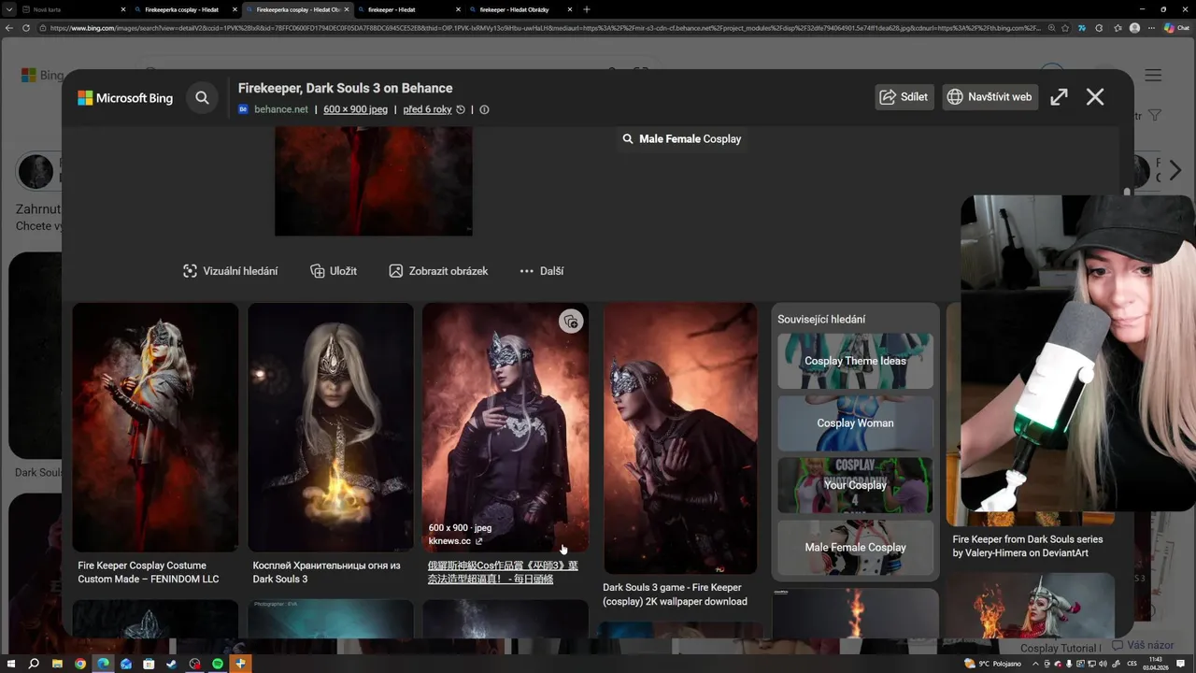
Task: Open the Edge Settings and more menu
Action: point(1150,28)
